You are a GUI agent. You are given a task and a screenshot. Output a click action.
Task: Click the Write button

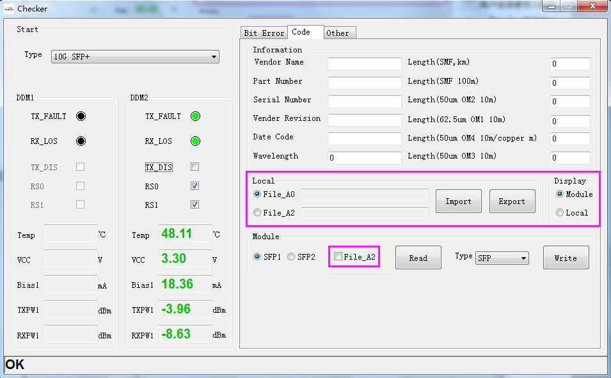(566, 258)
